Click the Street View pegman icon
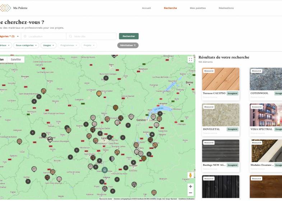The width and height of the screenshot is (282, 201). click(190, 175)
